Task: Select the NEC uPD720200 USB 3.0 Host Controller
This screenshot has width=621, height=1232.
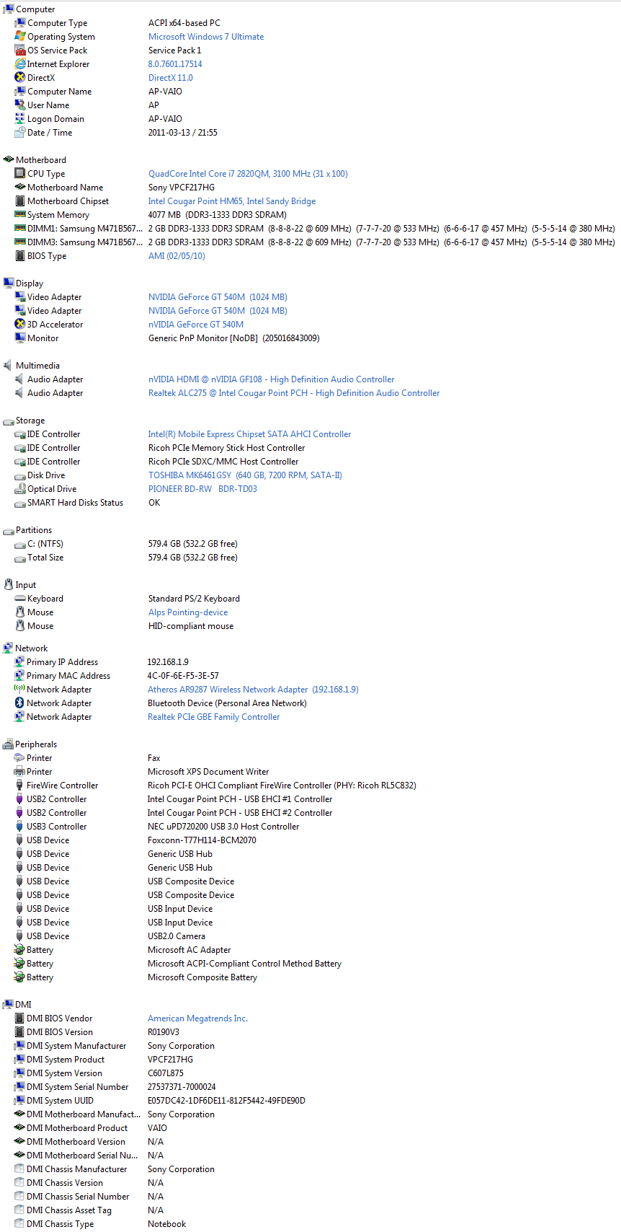Action: click(x=223, y=827)
